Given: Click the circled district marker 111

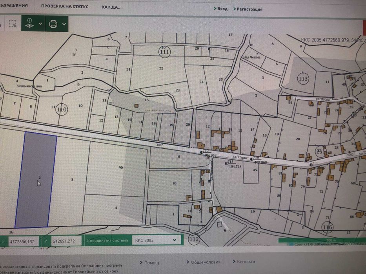Looking at the screenshot, I should (164, 52).
